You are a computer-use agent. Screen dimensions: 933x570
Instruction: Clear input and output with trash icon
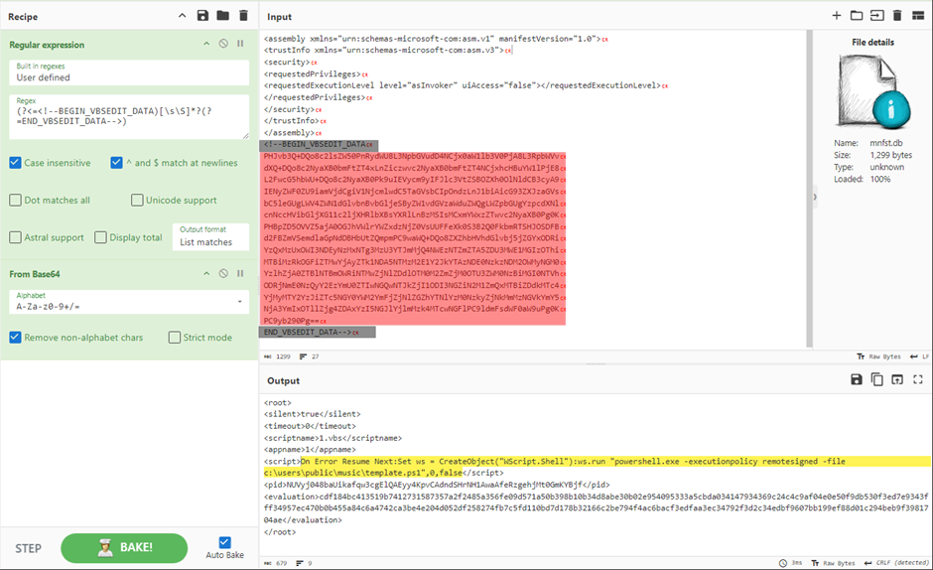[897, 16]
